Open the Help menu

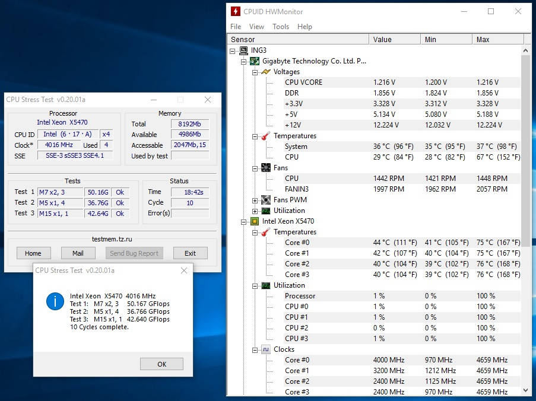coord(305,27)
